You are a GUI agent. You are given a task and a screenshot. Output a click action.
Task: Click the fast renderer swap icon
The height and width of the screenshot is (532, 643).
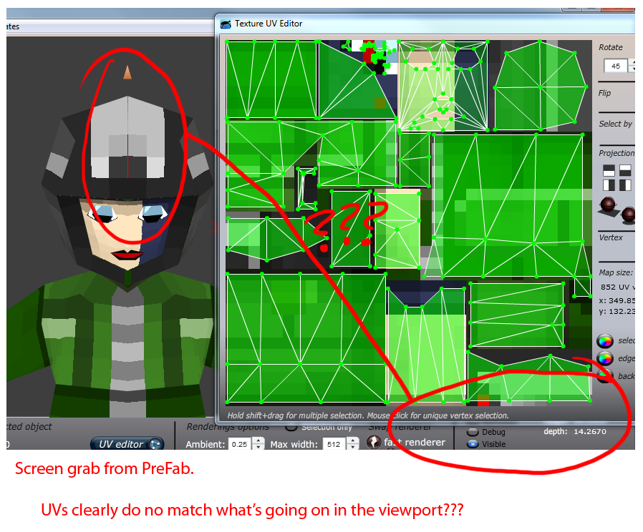point(374,442)
